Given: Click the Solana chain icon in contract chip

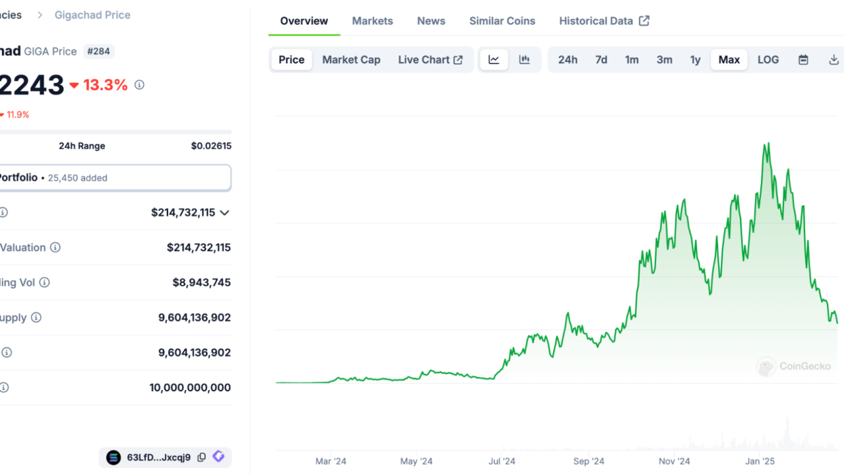Looking at the screenshot, I should coord(113,457).
